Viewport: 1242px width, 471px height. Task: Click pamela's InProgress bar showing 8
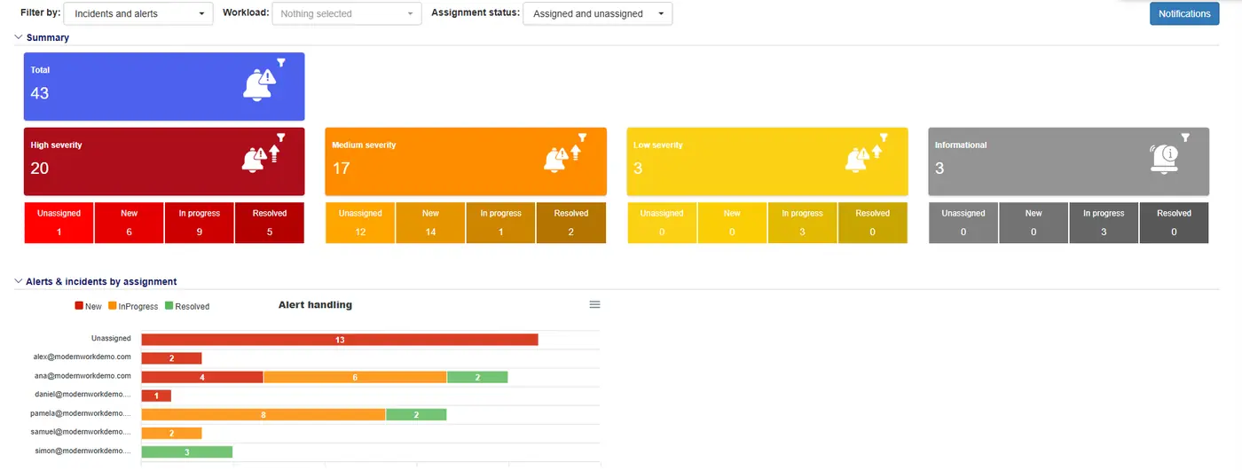coord(263,414)
